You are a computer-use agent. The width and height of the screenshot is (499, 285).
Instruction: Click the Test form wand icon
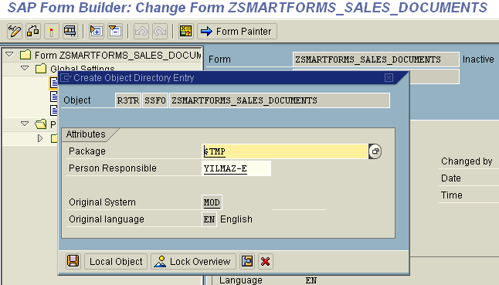[x=52, y=32]
